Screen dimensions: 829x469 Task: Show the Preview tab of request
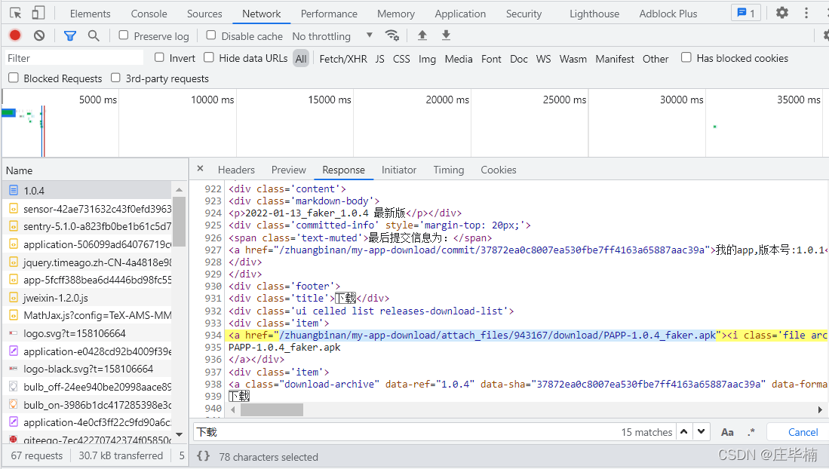coord(289,170)
